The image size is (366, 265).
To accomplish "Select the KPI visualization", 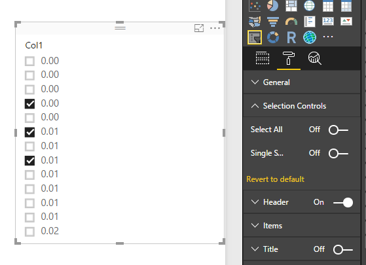I will [x=346, y=21].
